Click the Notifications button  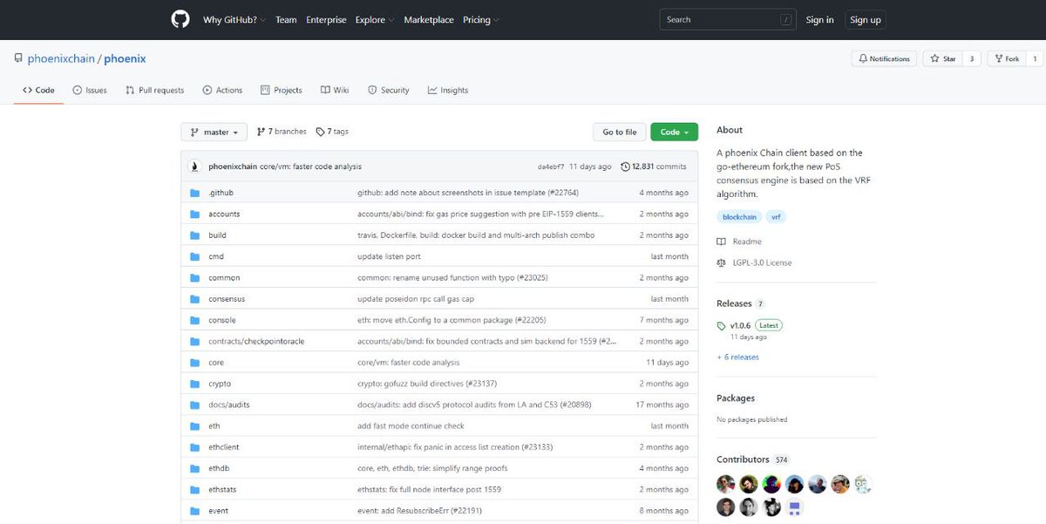(x=884, y=58)
